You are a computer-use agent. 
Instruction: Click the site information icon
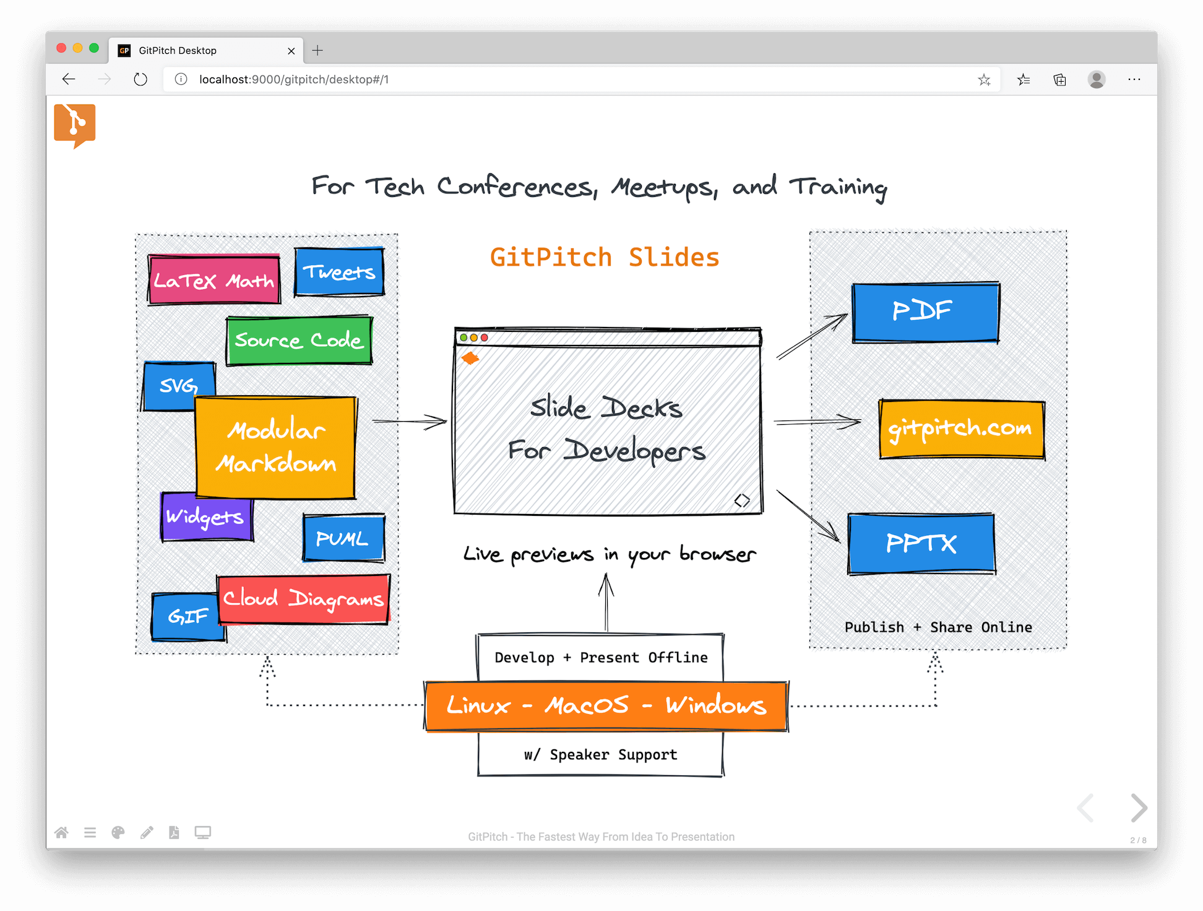pos(181,79)
